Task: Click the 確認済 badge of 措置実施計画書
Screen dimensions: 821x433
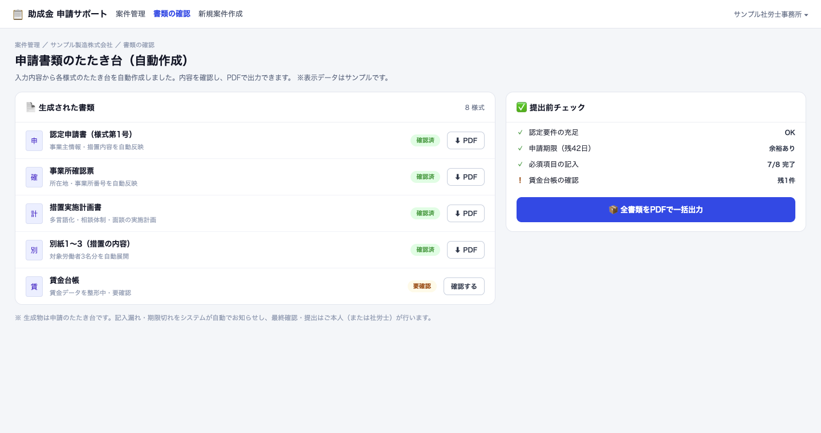Action: tap(425, 214)
